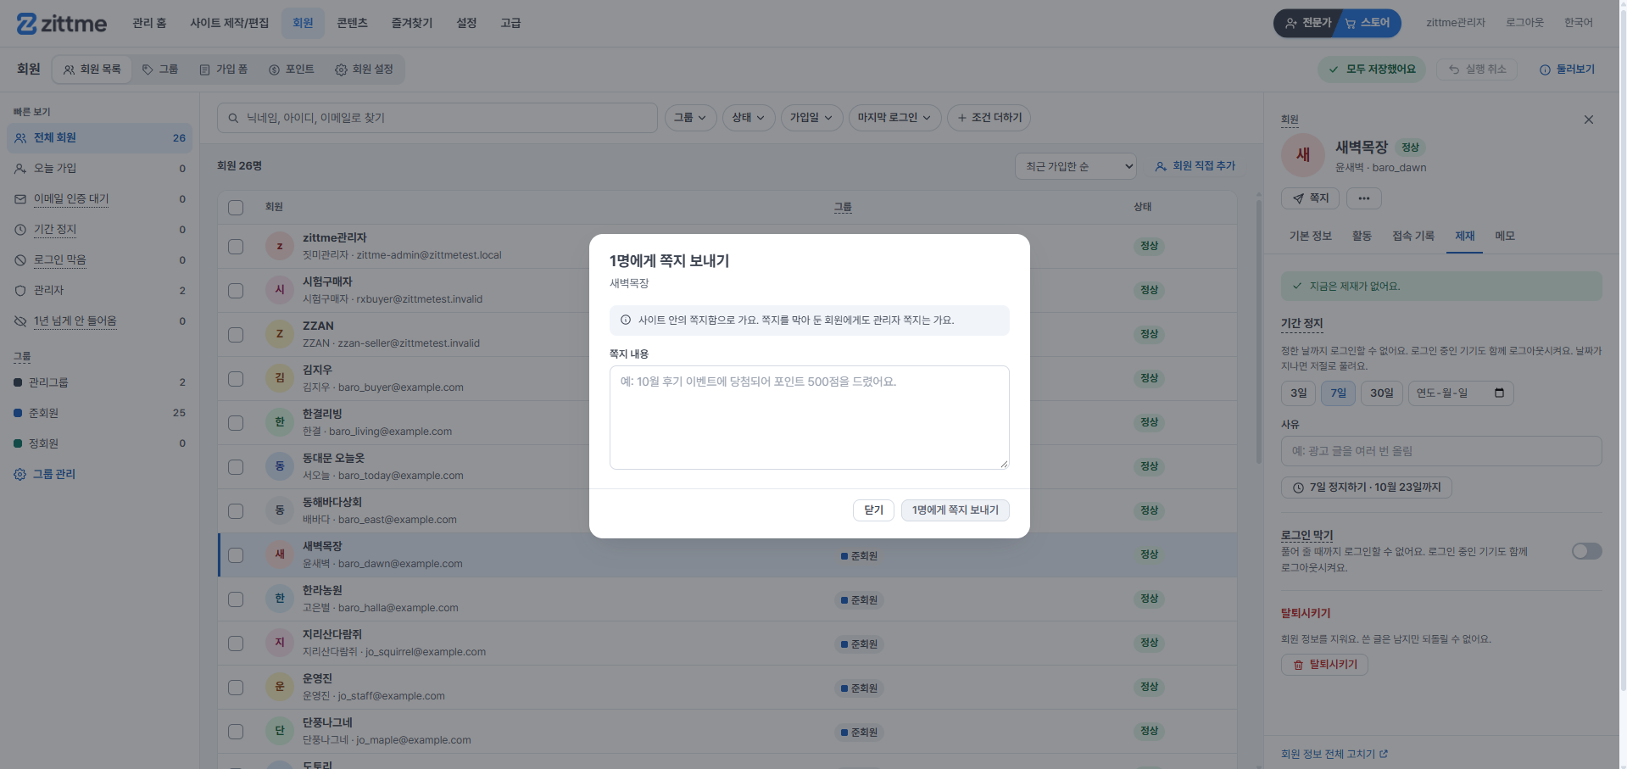This screenshot has height=769, width=1627.
Task: Check the zittme관리자 row checkbox
Action: click(x=236, y=247)
